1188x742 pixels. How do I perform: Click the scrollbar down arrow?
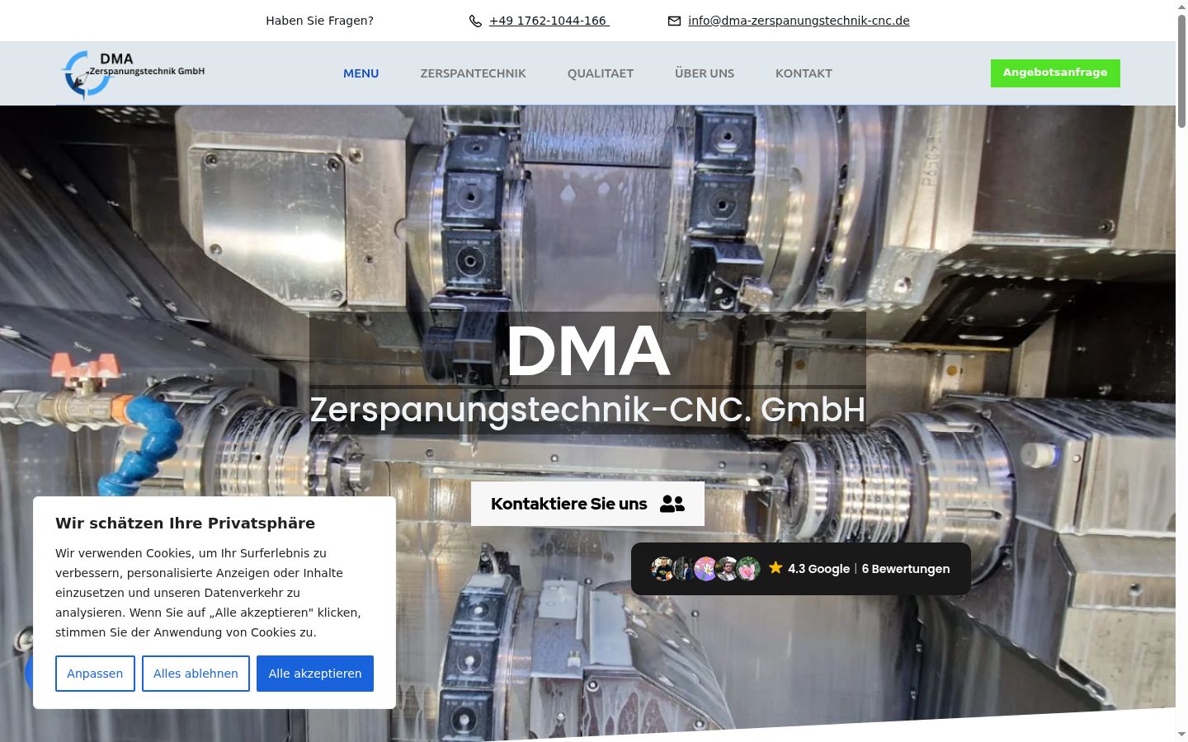click(1181, 735)
